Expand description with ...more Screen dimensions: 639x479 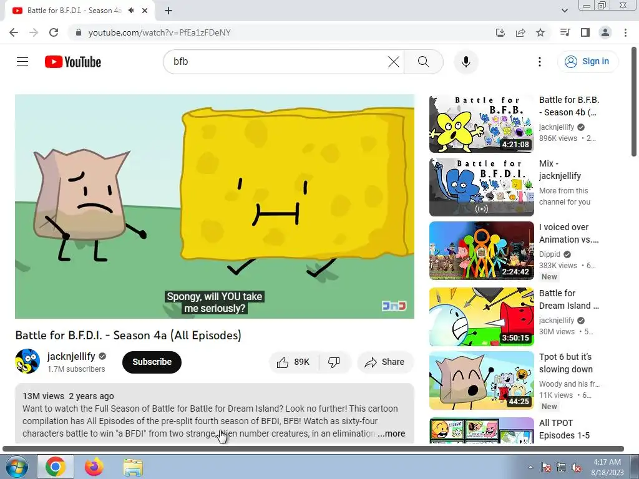391,434
